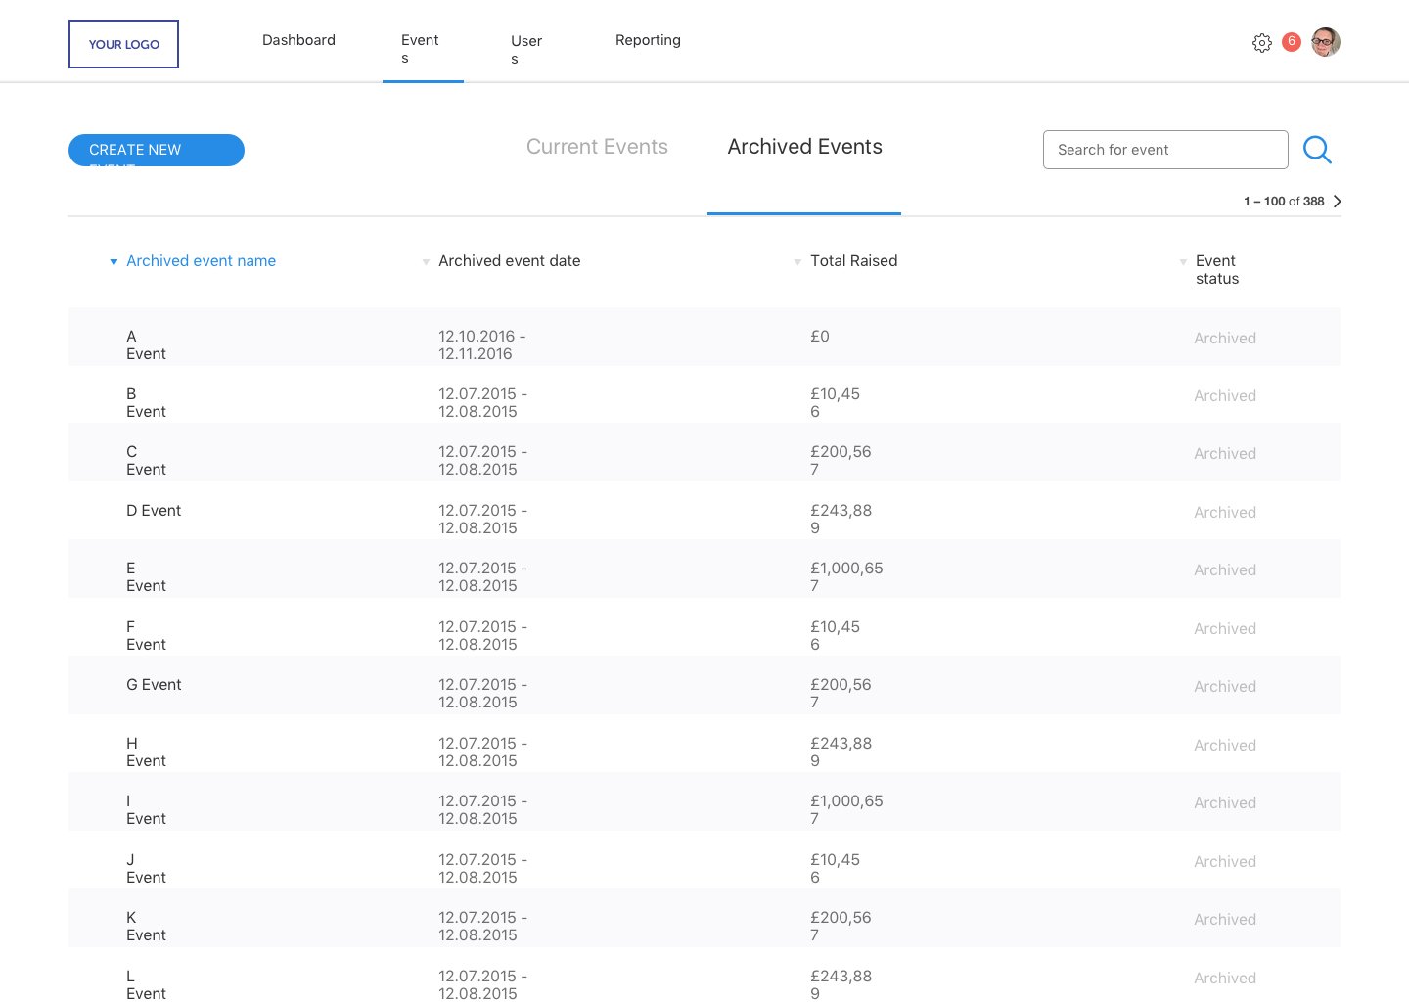Click the Archived event name column header
The height and width of the screenshot is (1002, 1409).
coord(201,261)
